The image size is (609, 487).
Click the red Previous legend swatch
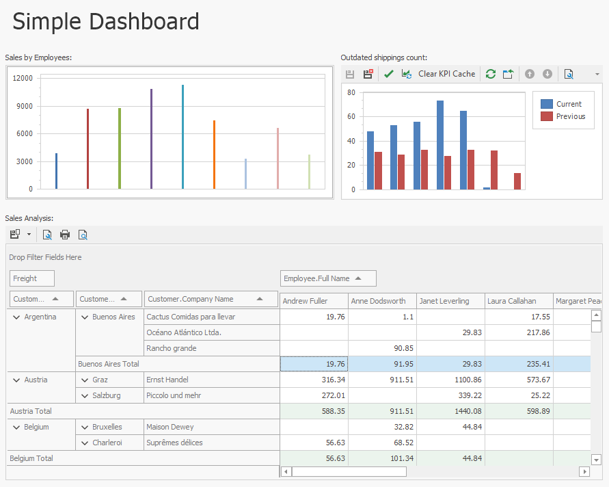(x=547, y=116)
